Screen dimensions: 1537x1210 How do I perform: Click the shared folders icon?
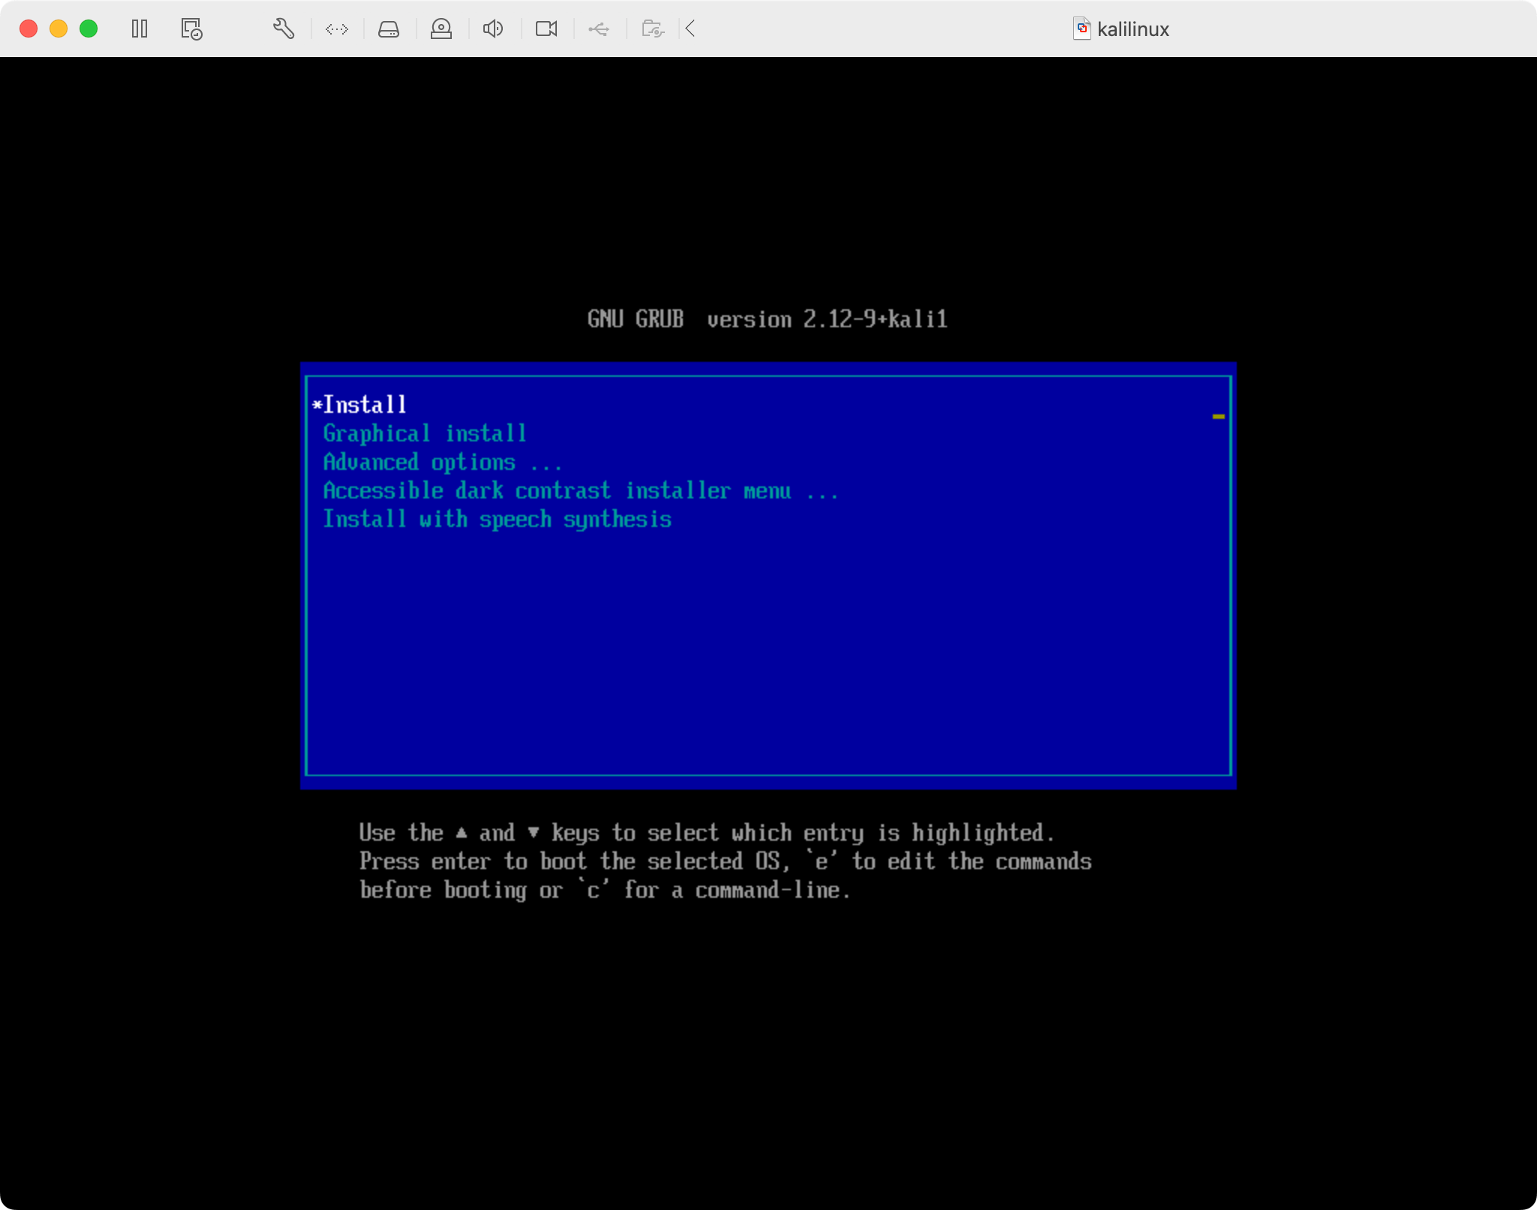pos(651,29)
